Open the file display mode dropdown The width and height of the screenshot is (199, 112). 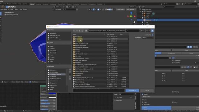click(x=142, y=31)
